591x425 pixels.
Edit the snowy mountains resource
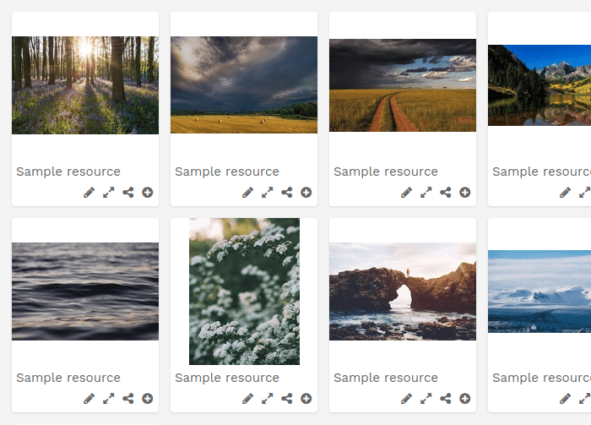pos(565,399)
